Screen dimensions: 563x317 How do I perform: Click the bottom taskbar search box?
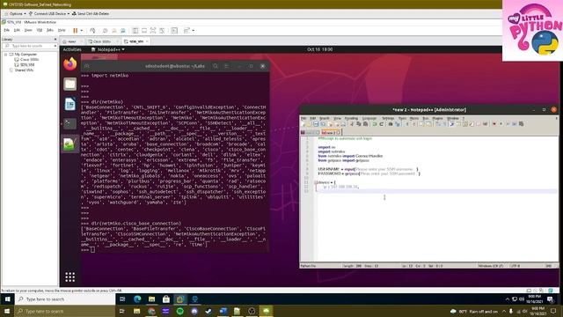[x=65, y=311]
